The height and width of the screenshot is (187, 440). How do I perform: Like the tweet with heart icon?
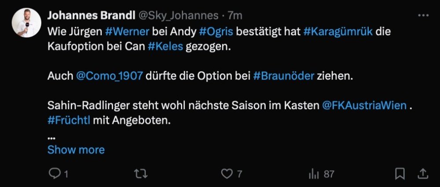(227, 174)
